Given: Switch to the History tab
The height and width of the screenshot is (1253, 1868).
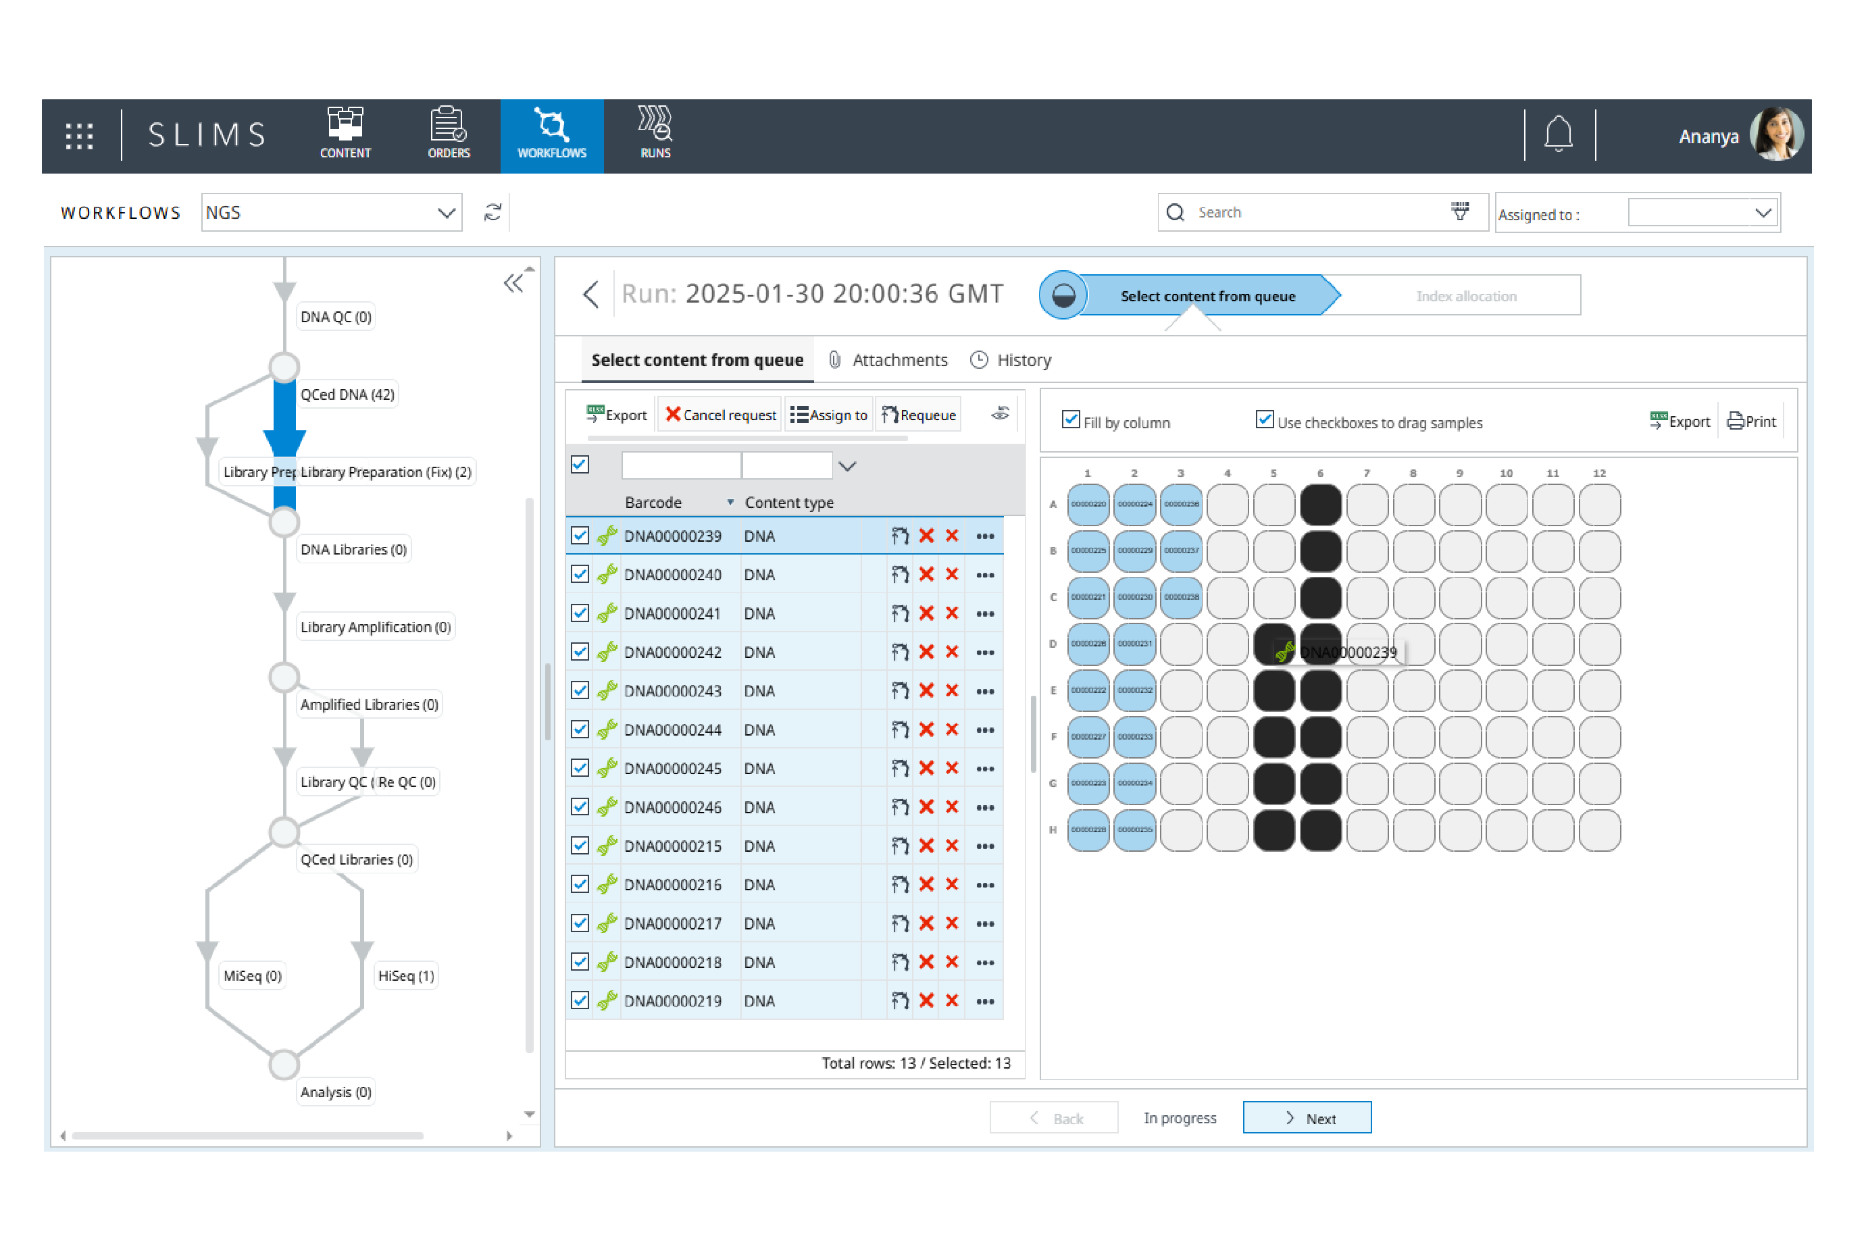Looking at the screenshot, I should (x=1009, y=361).
